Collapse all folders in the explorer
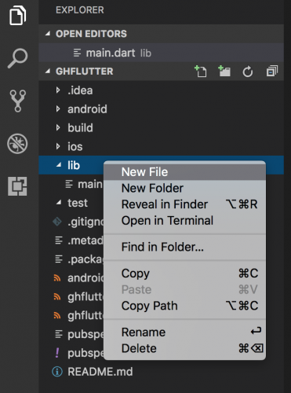291x393 pixels. (x=272, y=72)
